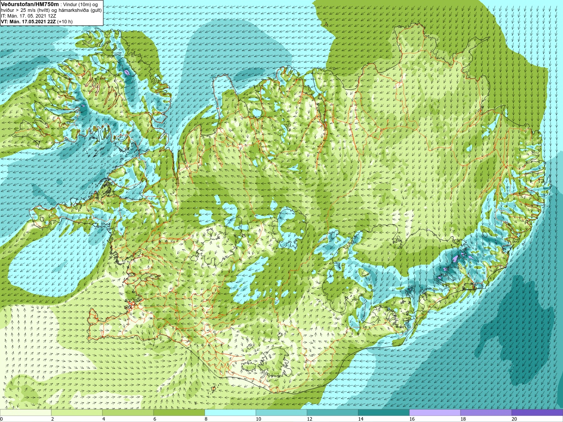Select the light yellow-green 2–4 m/s legend swatch
This screenshot has height=422, width=563.
click(x=77, y=413)
